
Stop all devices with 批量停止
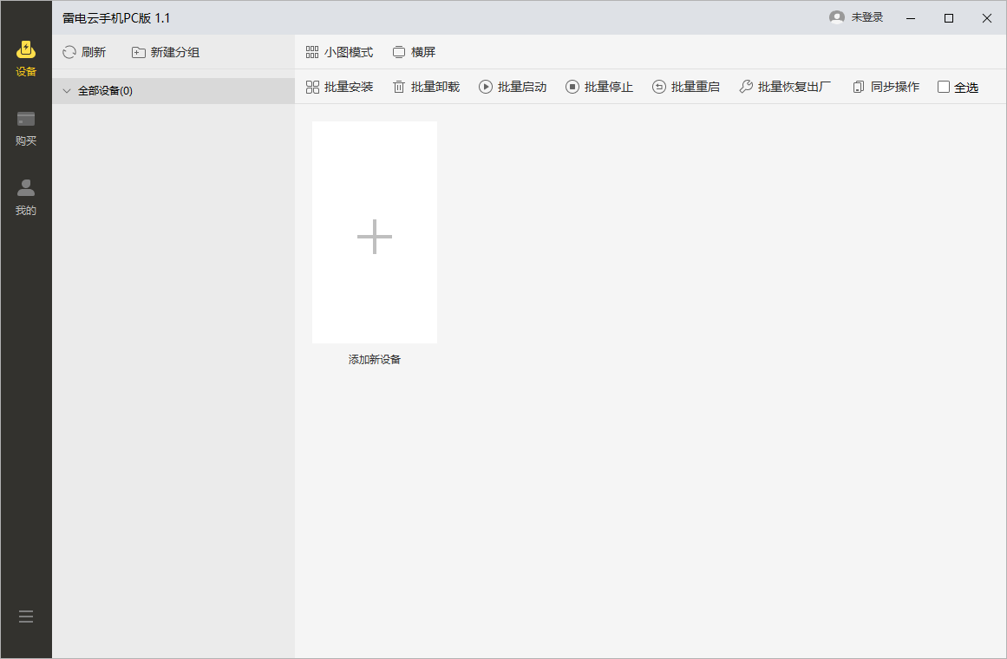pyautogui.click(x=599, y=87)
